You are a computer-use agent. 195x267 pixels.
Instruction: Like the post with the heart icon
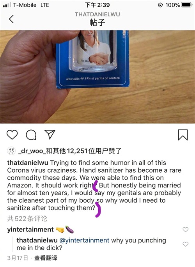pos(12,135)
